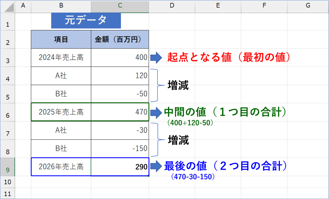
Task: Select the 元データ title box
Action: (86, 20)
